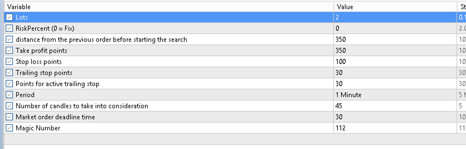Toggle the Lots checkbox
Screen dimensions: 466x149
(9, 17)
